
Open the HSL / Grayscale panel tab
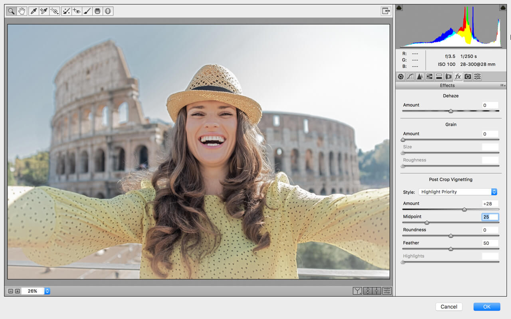[429, 77]
